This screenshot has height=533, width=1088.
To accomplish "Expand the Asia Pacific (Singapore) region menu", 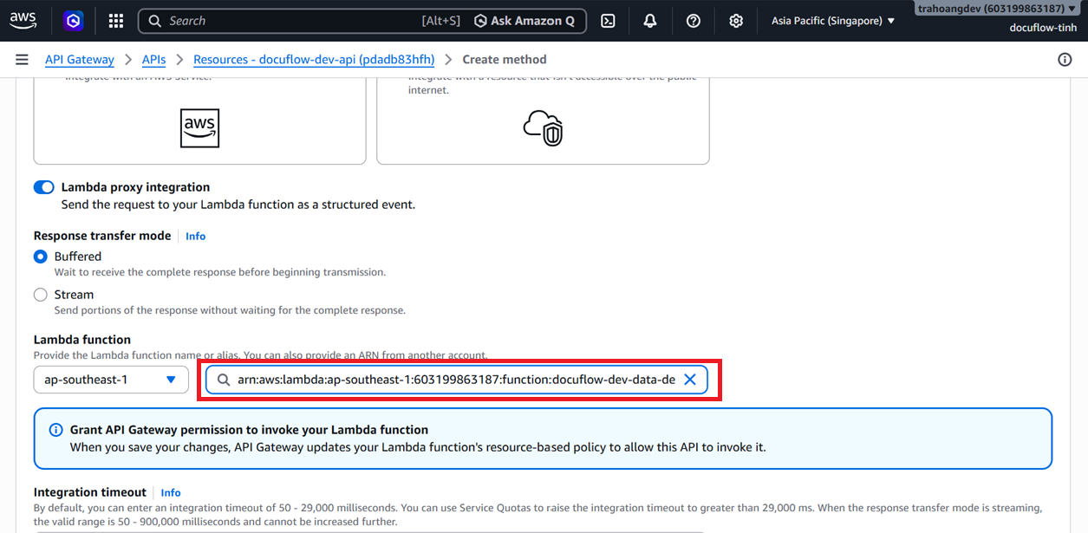I will point(833,21).
